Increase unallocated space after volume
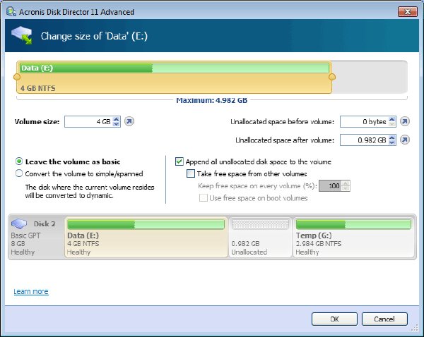424x337 pixels. 391,137
